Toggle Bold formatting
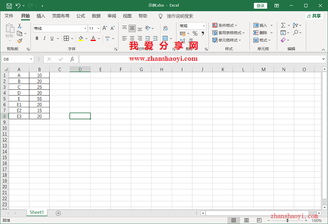The image size is (328, 224). point(37,38)
